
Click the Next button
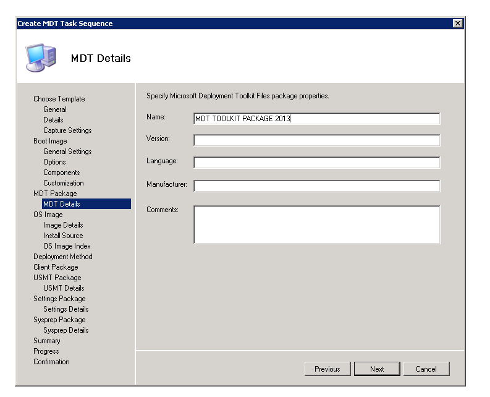point(377,369)
